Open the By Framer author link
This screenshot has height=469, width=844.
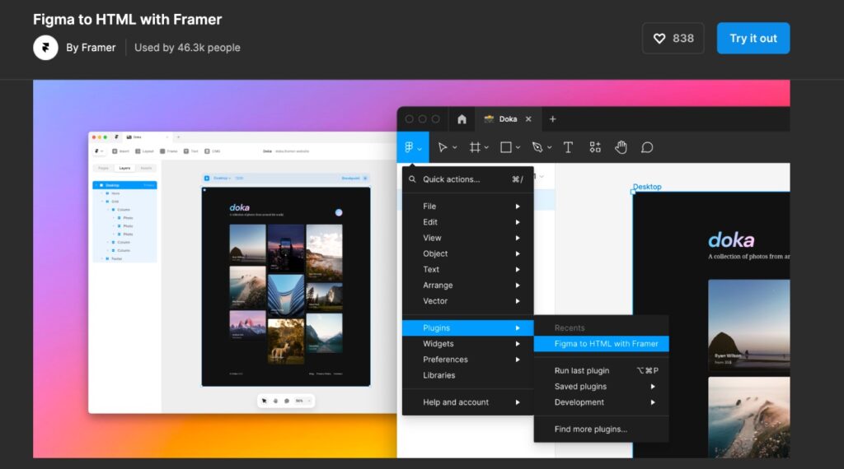pyautogui.click(x=91, y=47)
